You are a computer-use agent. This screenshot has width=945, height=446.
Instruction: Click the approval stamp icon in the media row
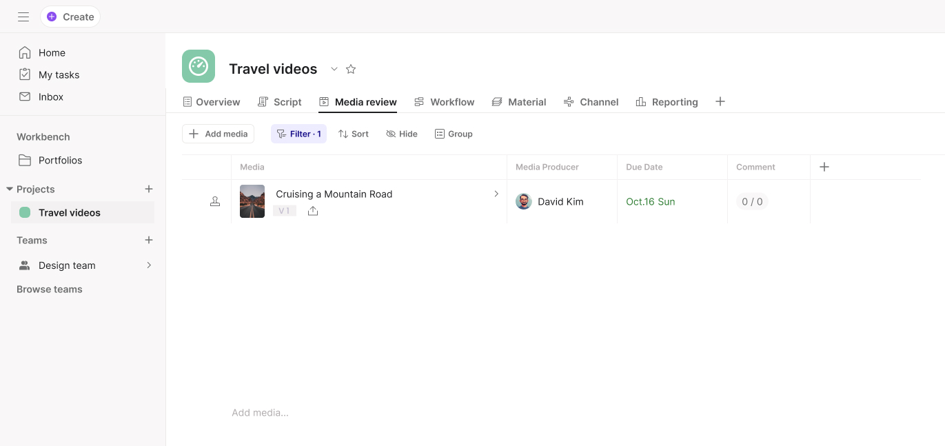tap(215, 201)
